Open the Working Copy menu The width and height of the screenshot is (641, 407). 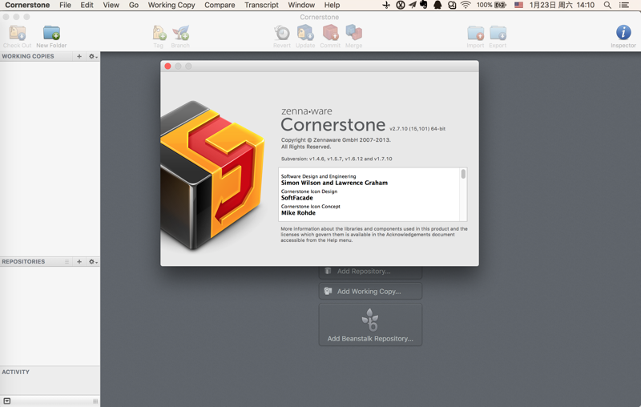171,5
